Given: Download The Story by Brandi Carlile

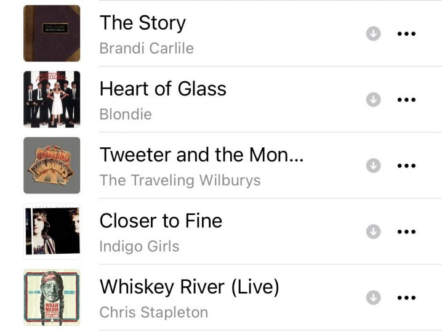Looking at the screenshot, I should tap(373, 33).
